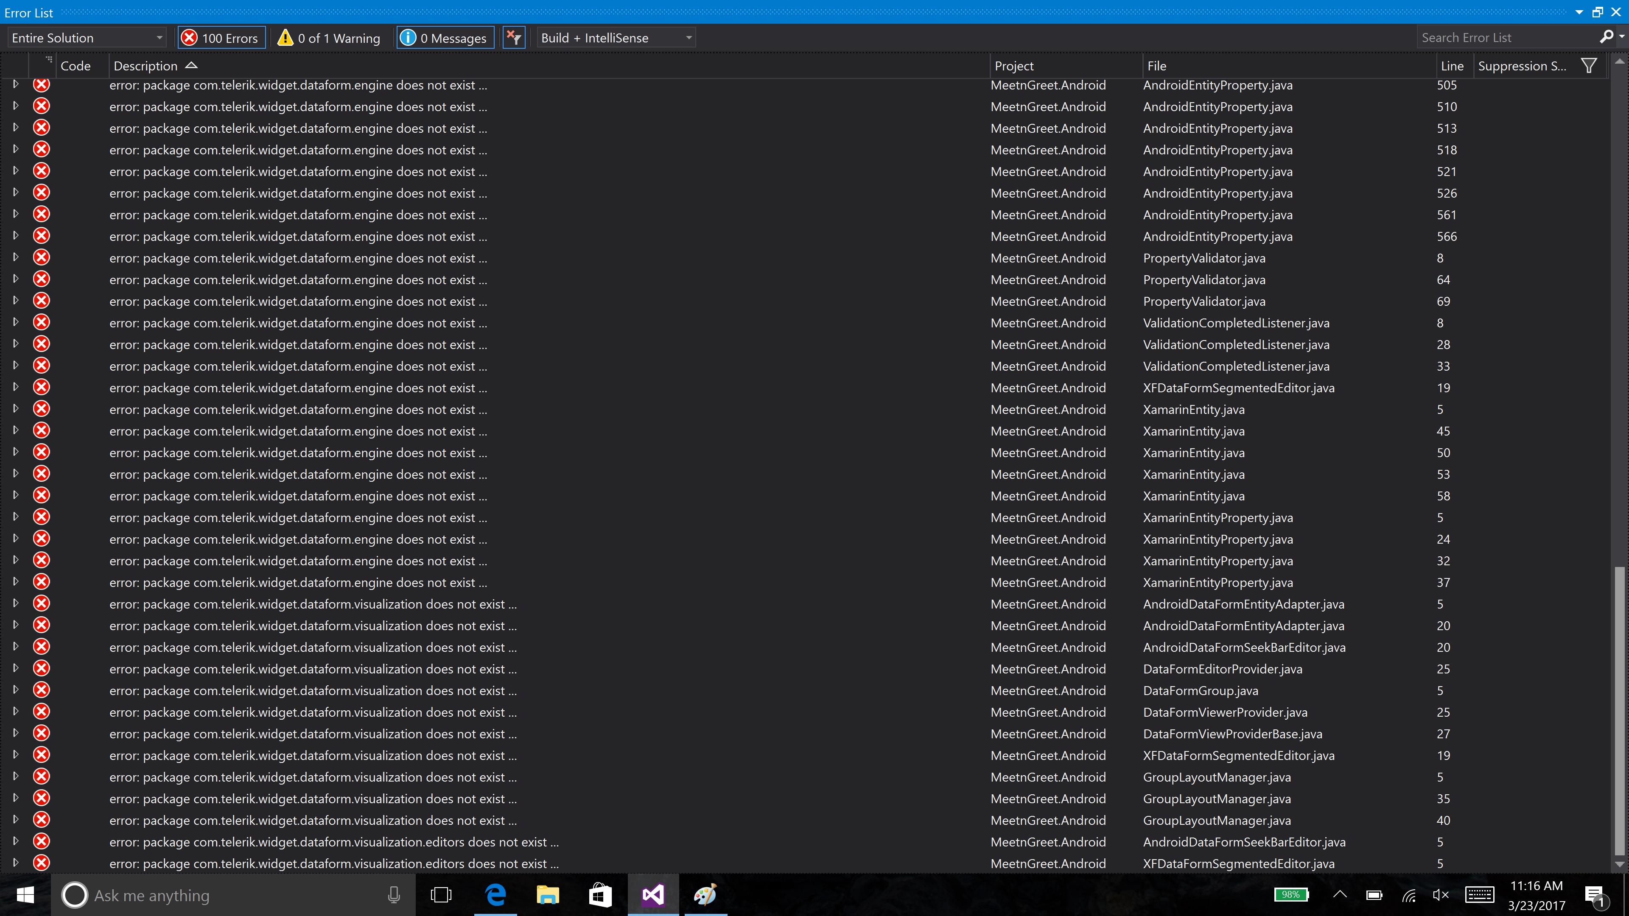Toggle the build-only errors filter icon
The width and height of the screenshot is (1629, 916).
[513, 38]
